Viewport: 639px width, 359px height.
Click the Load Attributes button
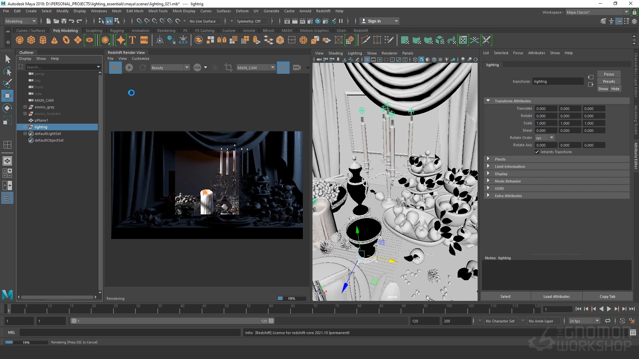(x=556, y=296)
